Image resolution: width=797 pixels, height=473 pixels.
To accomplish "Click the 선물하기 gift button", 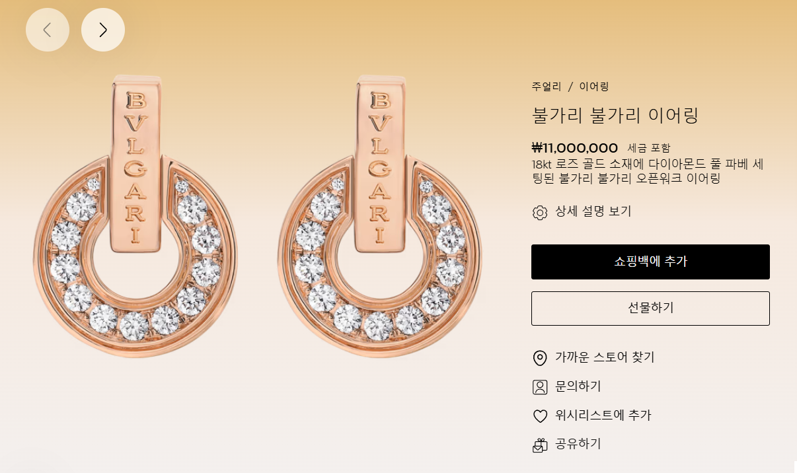I will pos(650,309).
